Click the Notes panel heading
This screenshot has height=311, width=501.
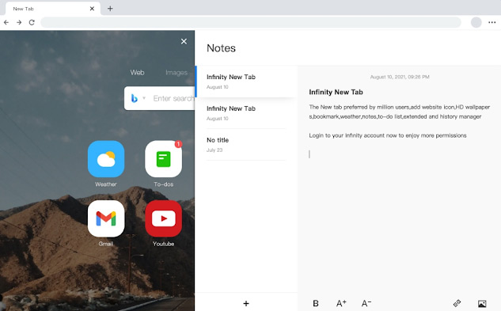(x=221, y=48)
